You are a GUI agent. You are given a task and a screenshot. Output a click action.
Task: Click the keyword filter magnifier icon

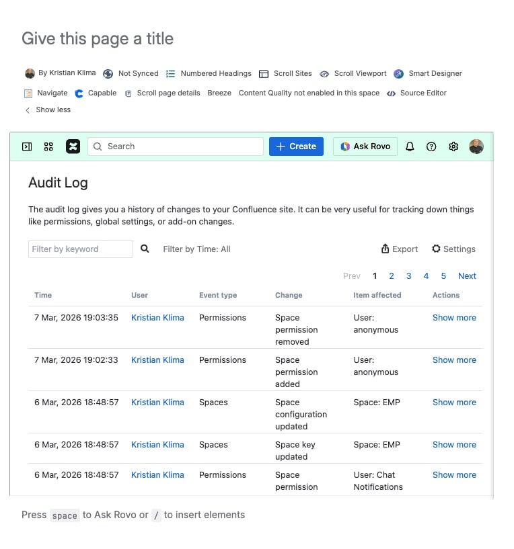145,249
